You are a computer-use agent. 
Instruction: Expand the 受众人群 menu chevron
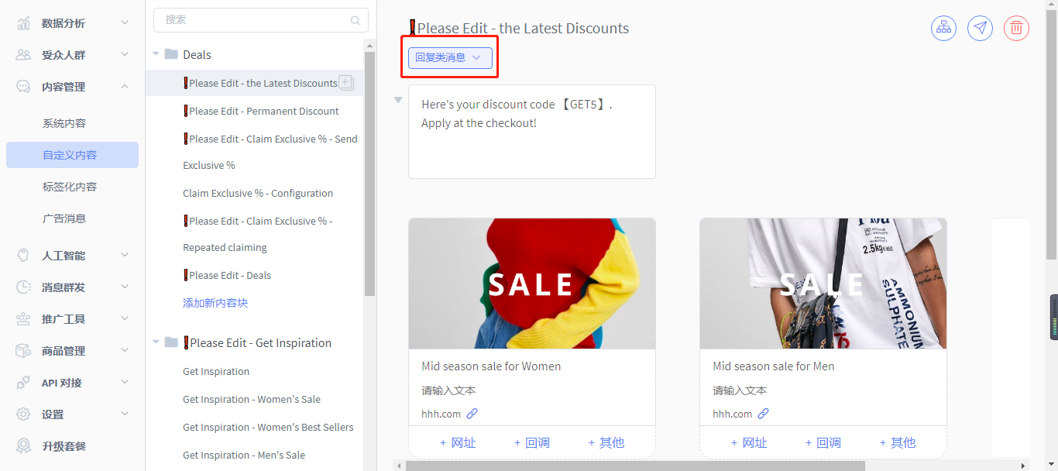pyautogui.click(x=125, y=55)
